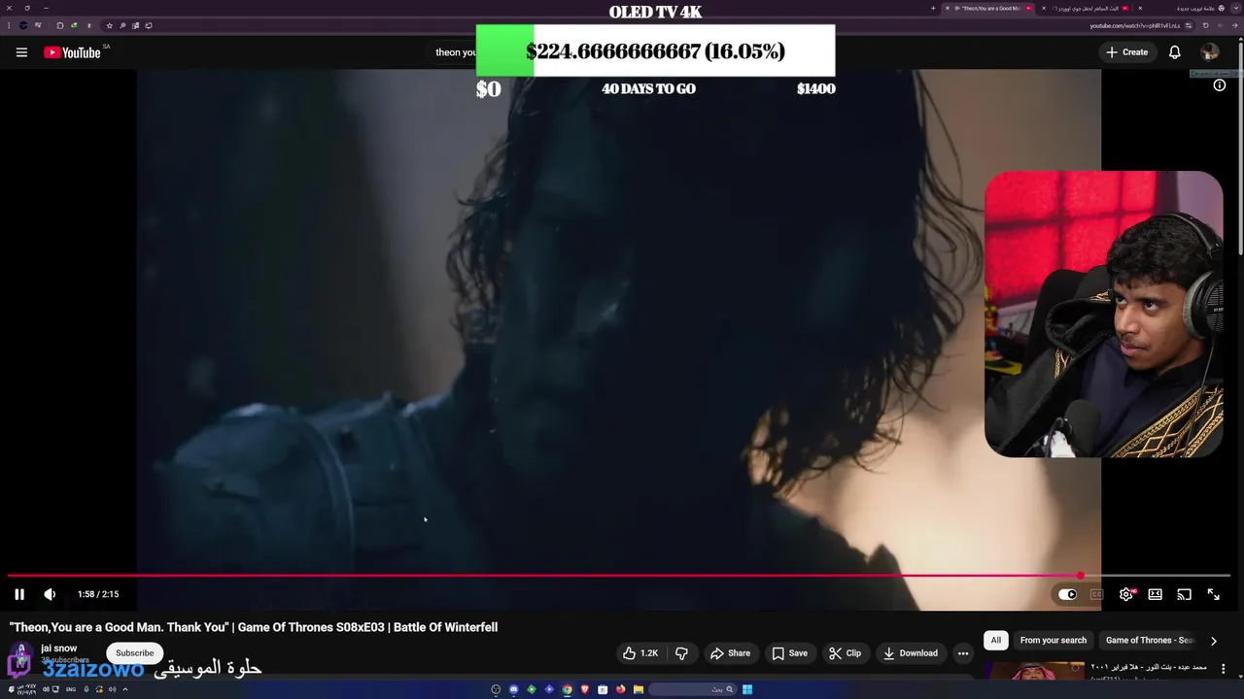Click the progress bar scrubber handle

(1081, 576)
